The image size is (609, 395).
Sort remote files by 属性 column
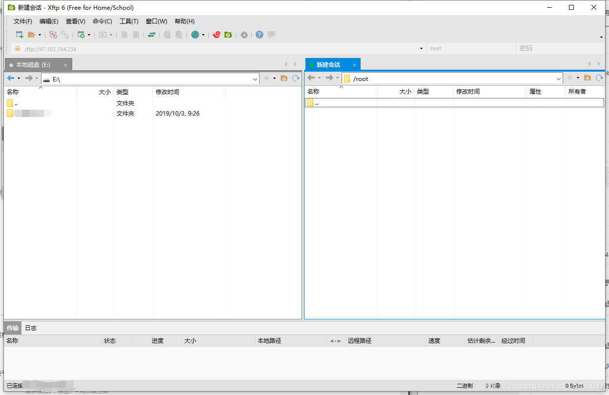point(546,92)
